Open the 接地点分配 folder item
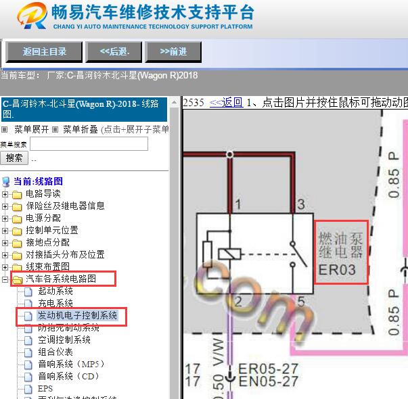 [x=47, y=243]
